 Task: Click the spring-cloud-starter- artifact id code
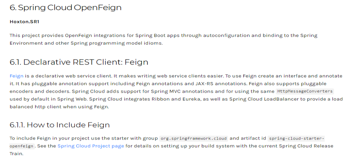[296, 138]
